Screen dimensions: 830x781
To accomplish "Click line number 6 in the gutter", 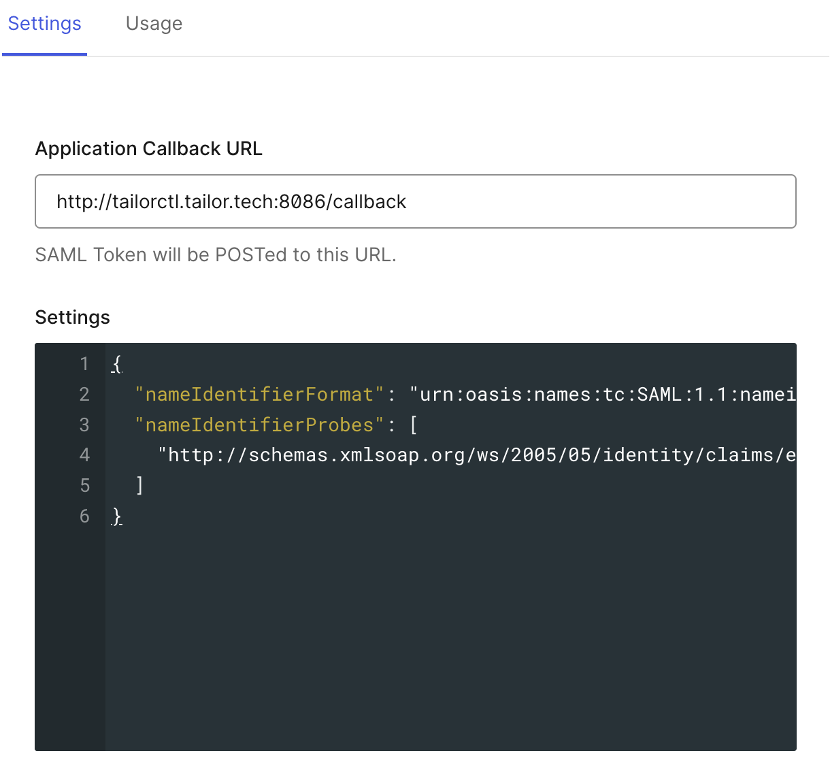I will click(x=84, y=516).
